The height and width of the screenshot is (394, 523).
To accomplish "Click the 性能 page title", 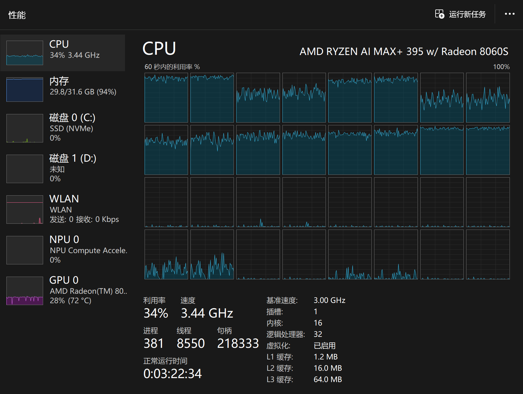I will pyautogui.click(x=17, y=15).
